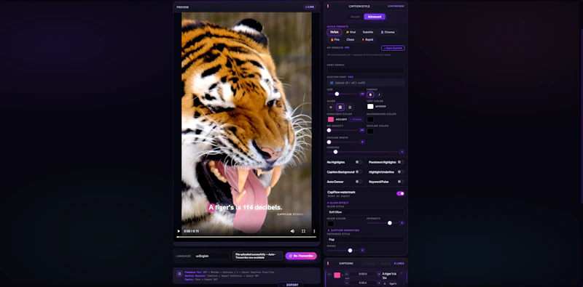Open the Entrance Style dropdown
This screenshot has height=287, width=583.
[x=366, y=240]
